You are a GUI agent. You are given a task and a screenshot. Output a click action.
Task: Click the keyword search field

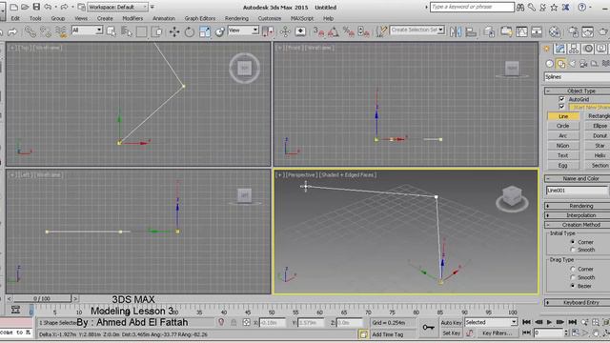[x=472, y=7]
